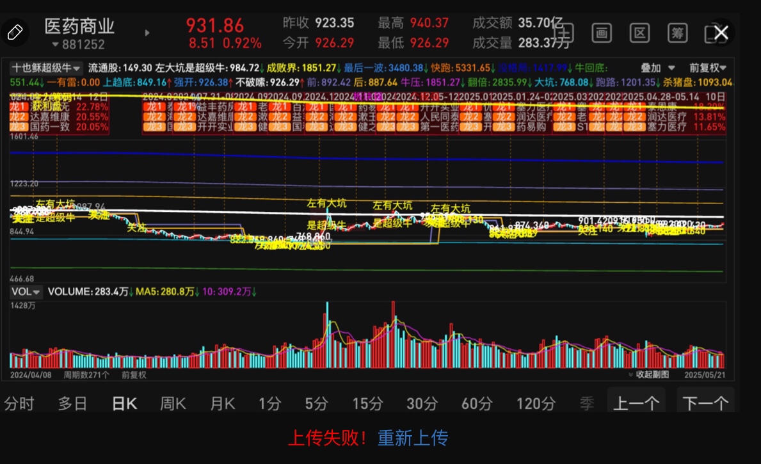Go to next stock with 下一个
Screen dimensions: 761x464
(x=705, y=401)
